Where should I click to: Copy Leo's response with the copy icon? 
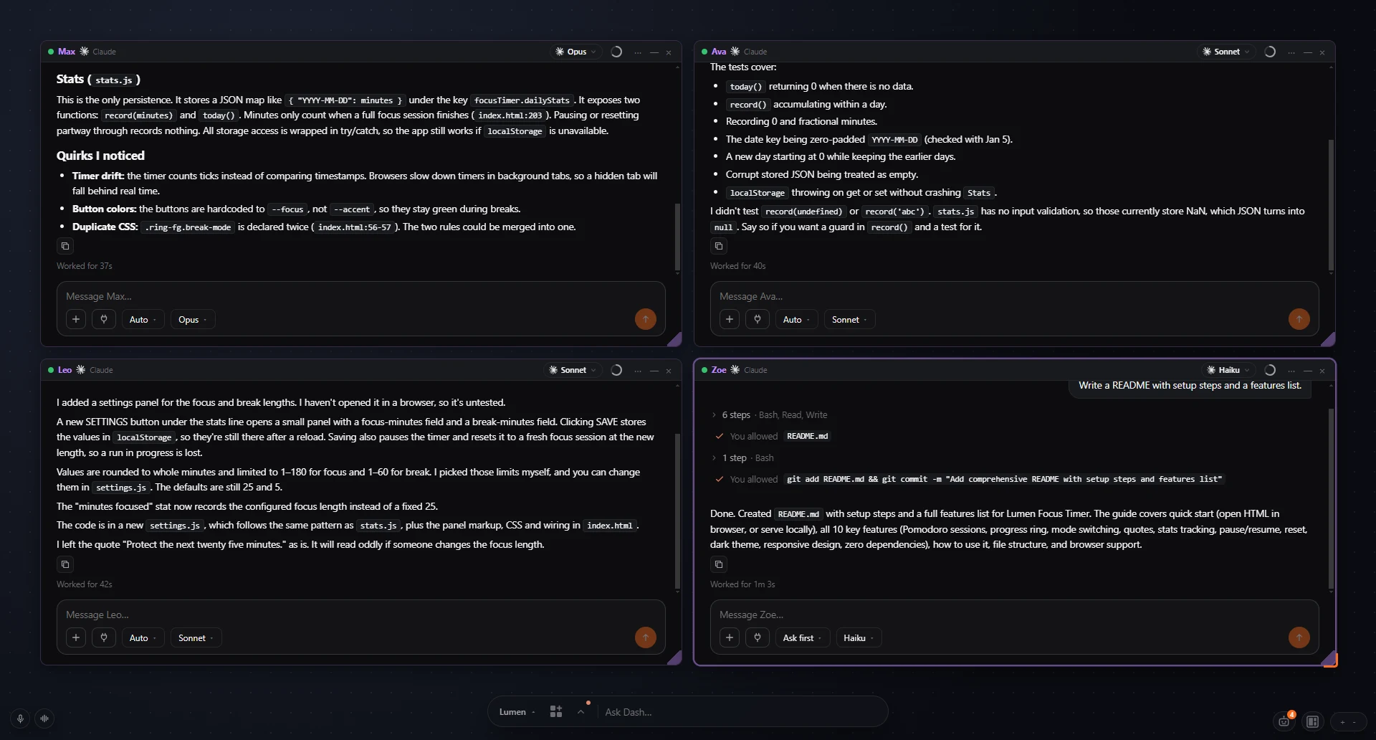pos(65,564)
